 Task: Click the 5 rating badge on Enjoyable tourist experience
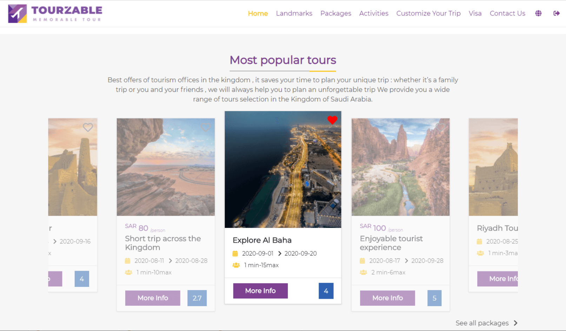[434, 298]
